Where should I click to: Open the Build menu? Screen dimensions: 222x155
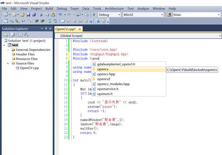pyautogui.click(x=49, y=8)
